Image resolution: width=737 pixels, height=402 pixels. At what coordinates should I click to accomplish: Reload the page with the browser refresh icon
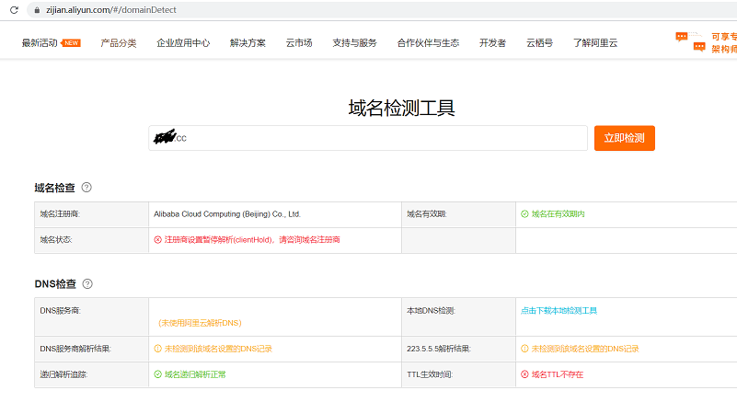(x=14, y=10)
